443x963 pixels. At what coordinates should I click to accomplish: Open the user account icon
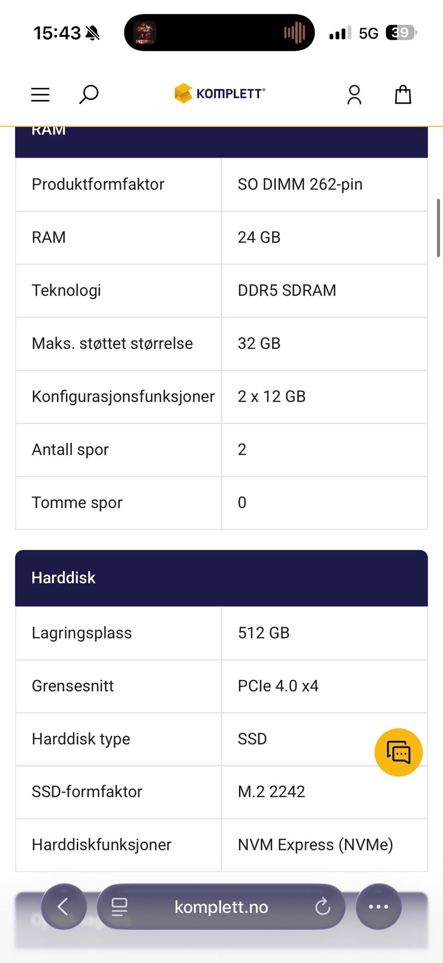(354, 95)
